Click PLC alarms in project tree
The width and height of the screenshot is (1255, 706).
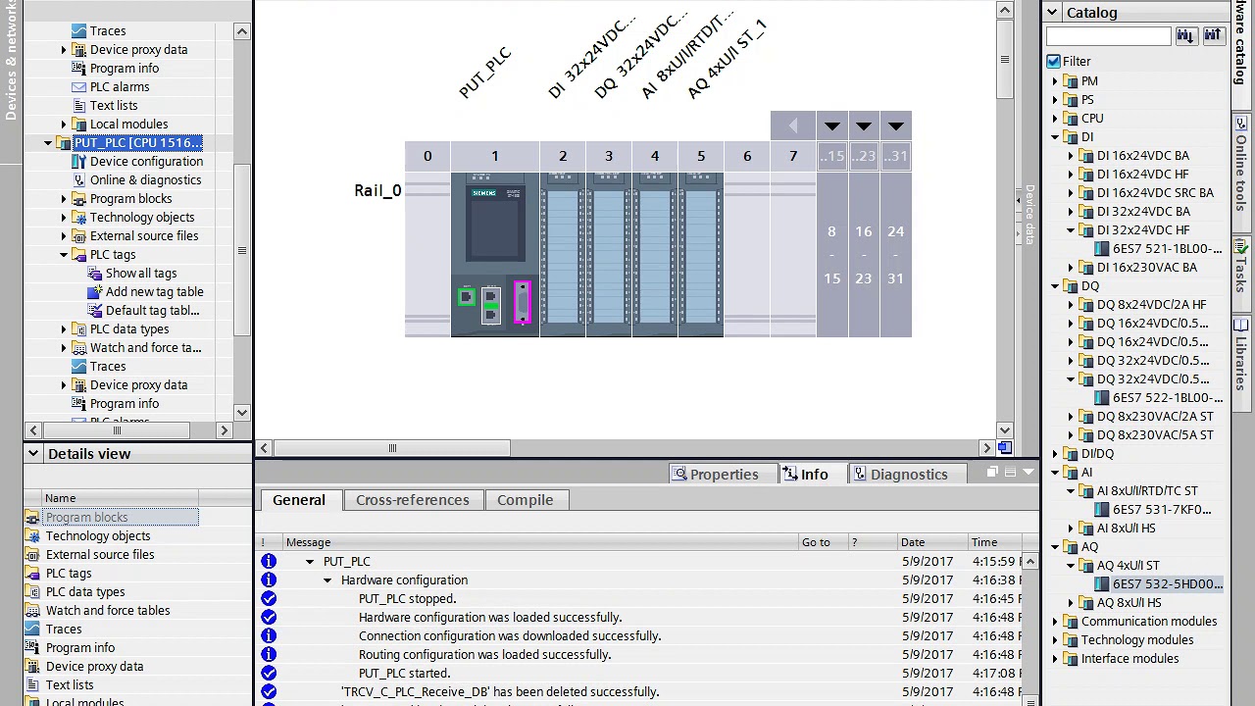[x=120, y=86]
